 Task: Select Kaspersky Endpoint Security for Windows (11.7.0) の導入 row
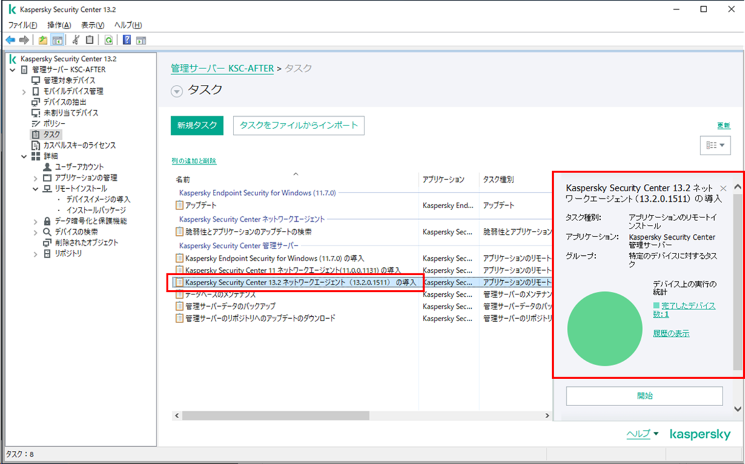click(361, 258)
